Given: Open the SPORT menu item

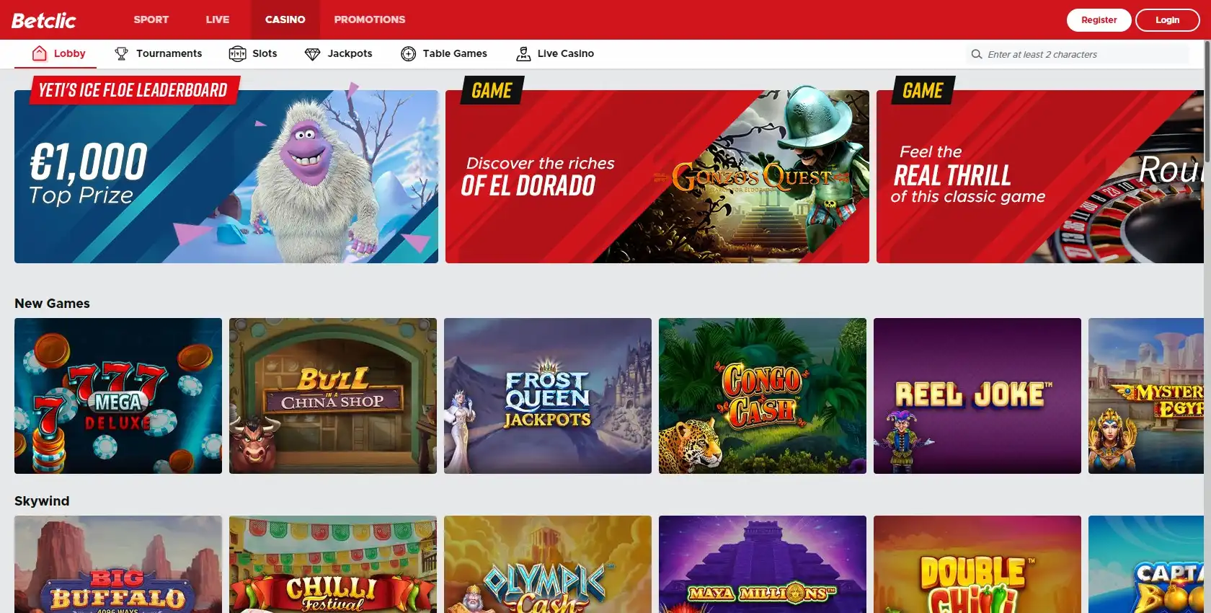Looking at the screenshot, I should coord(151,19).
